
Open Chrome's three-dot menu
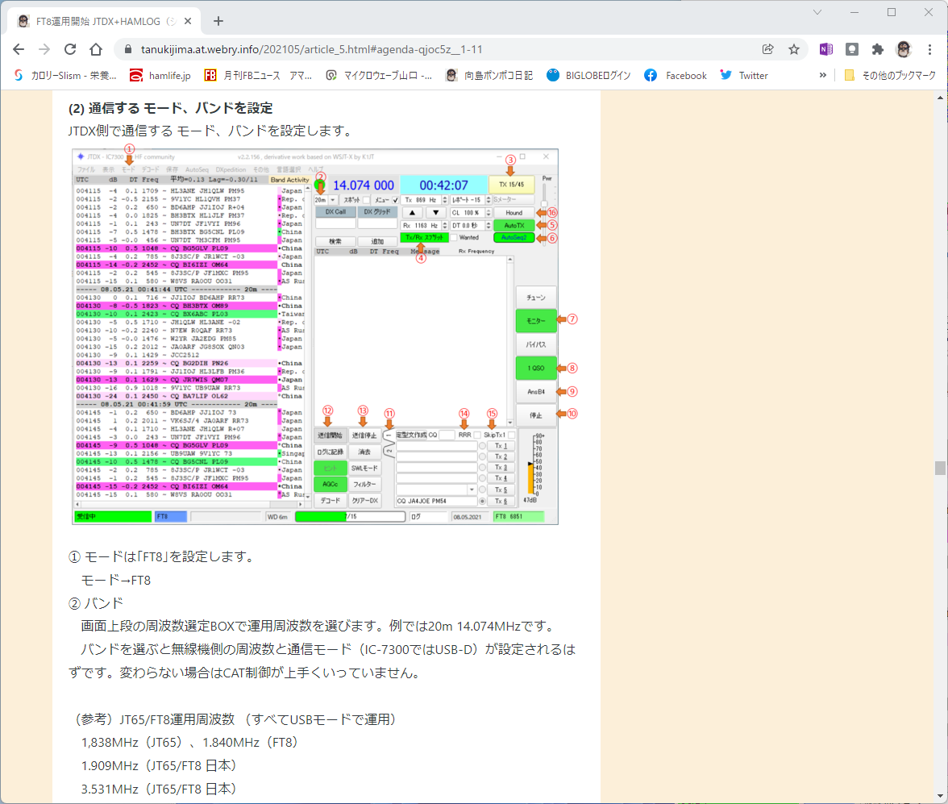tap(930, 50)
